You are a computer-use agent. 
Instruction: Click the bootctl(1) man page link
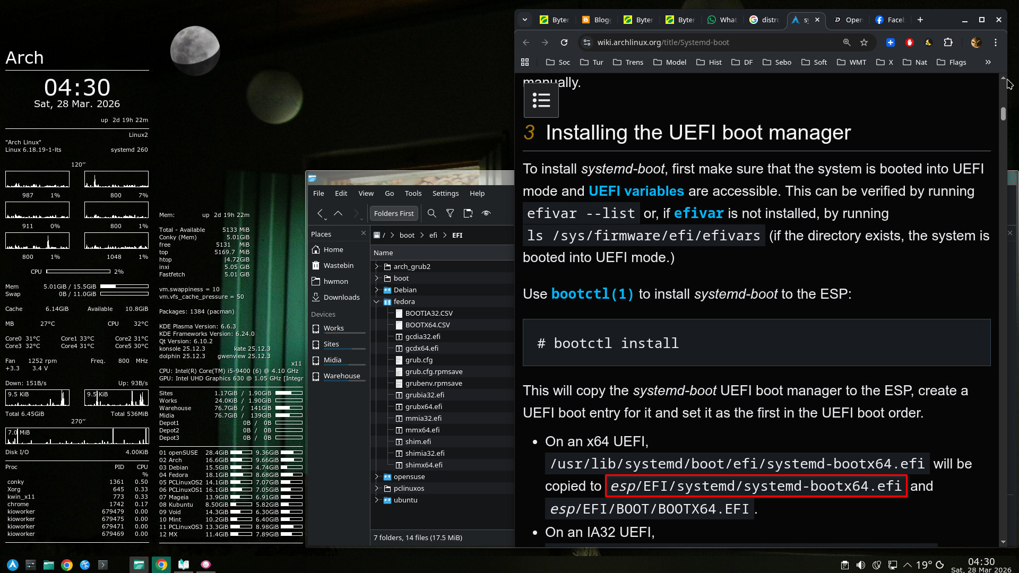[x=592, y=294]
